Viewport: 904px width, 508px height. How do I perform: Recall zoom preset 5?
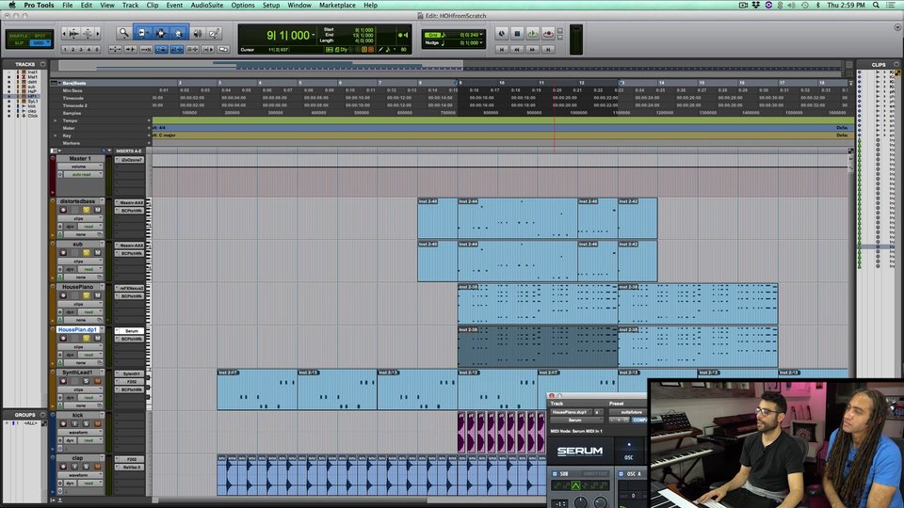pyautogui.click(x=96, y=50)
